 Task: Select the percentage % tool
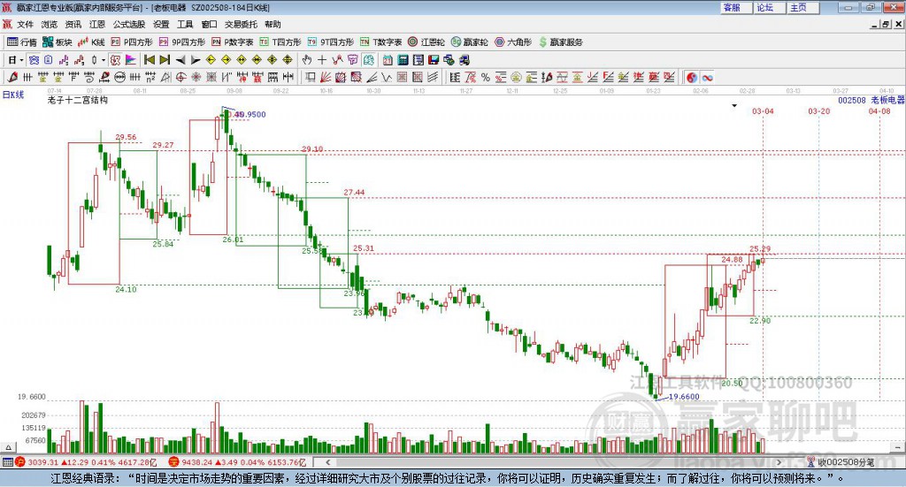point(486,77)
